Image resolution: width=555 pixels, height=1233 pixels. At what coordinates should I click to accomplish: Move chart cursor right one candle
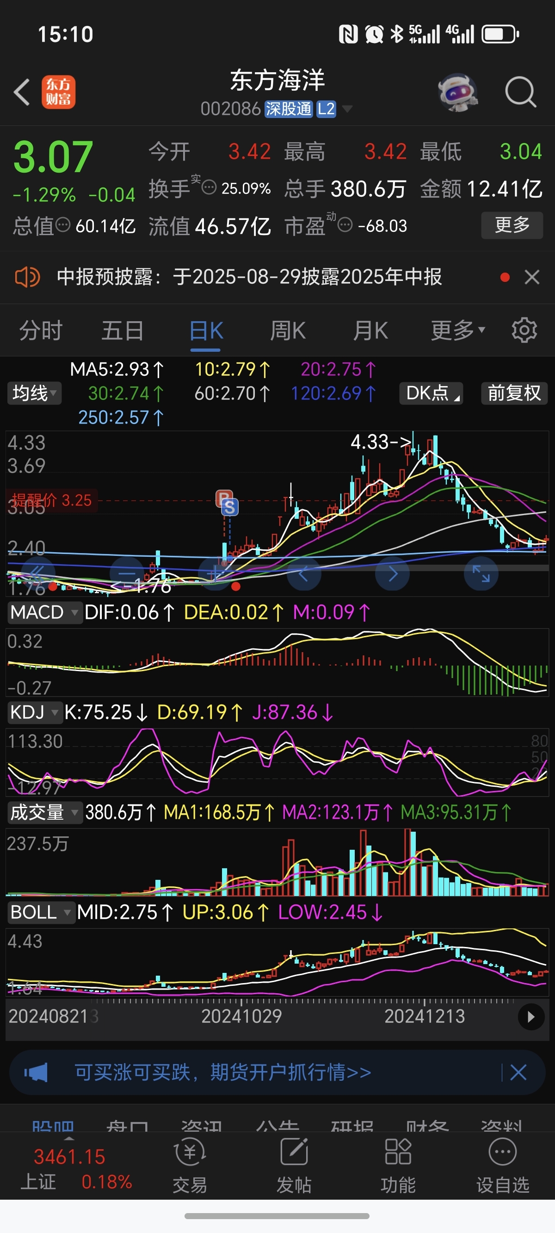click(392, 573)
